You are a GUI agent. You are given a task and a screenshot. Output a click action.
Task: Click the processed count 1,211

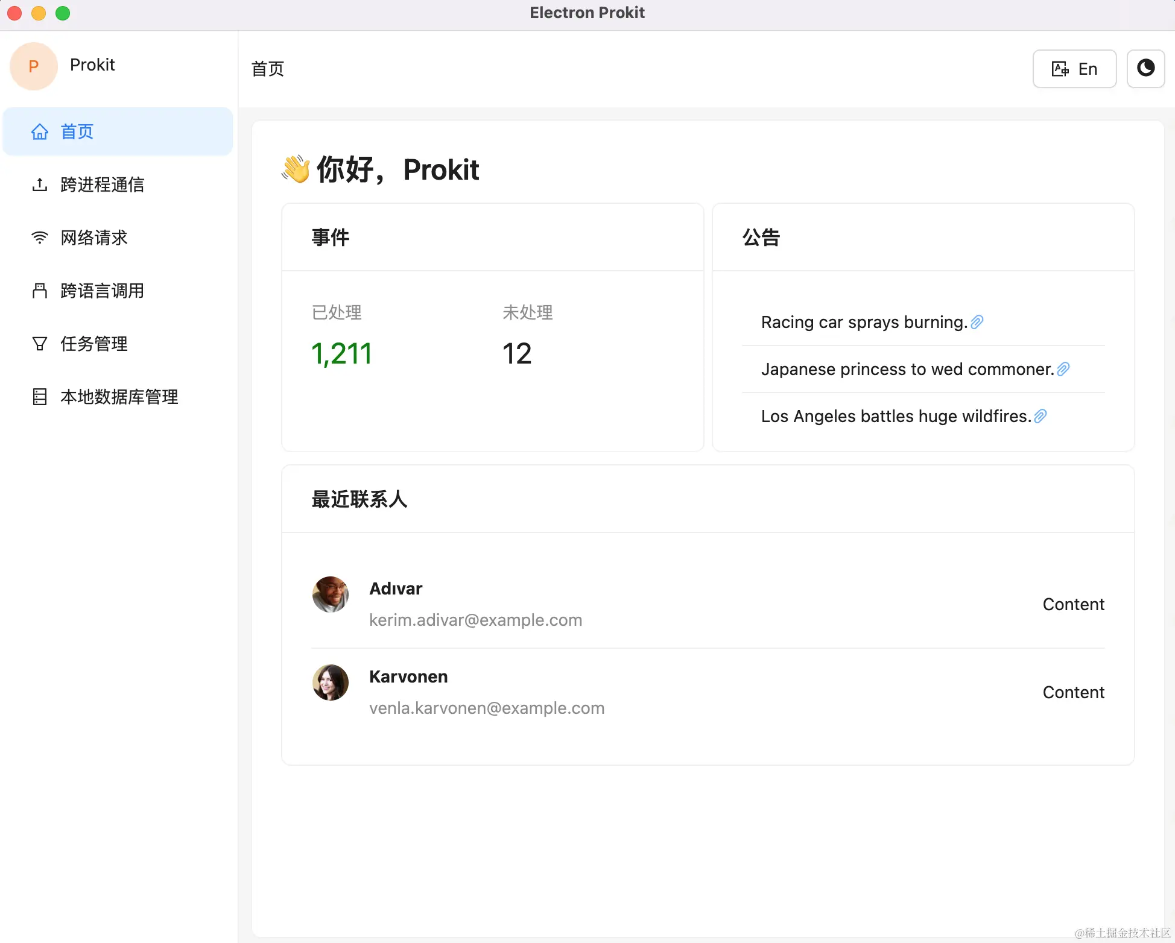(x=341, y=353)
